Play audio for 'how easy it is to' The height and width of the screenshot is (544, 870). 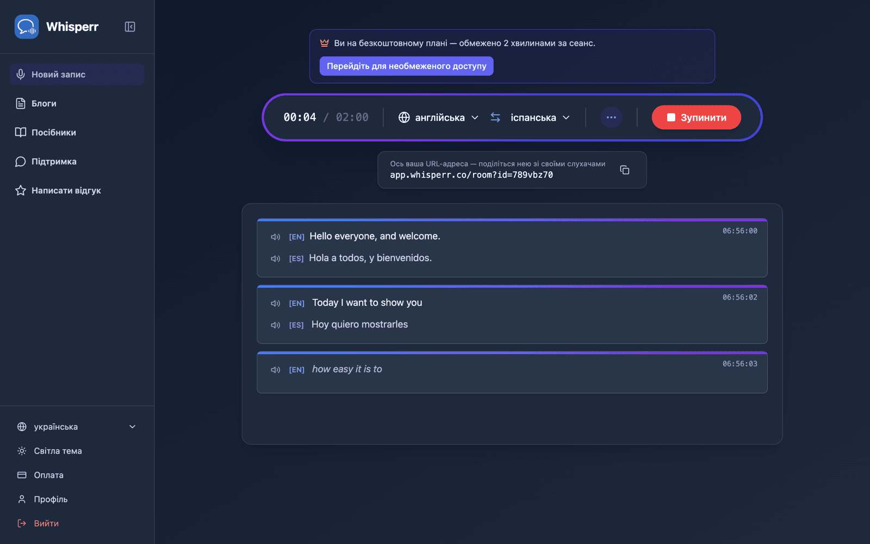[x=276, y=369]
